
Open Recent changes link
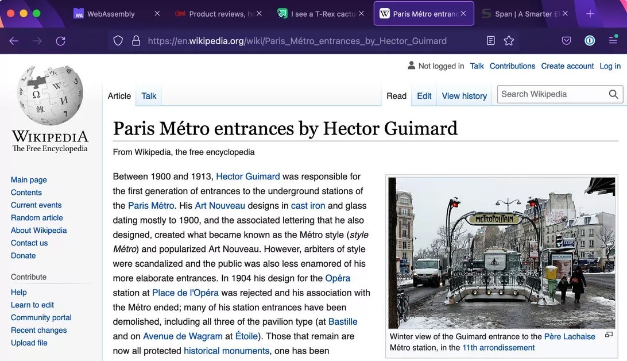click(39, 330)
